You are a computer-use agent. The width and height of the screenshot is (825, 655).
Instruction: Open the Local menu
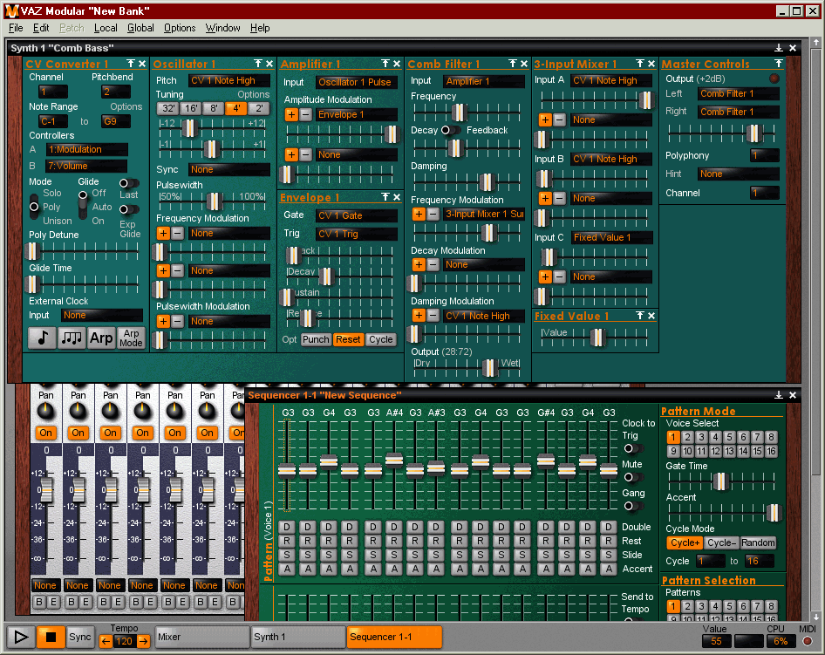[x=106, y=28]
